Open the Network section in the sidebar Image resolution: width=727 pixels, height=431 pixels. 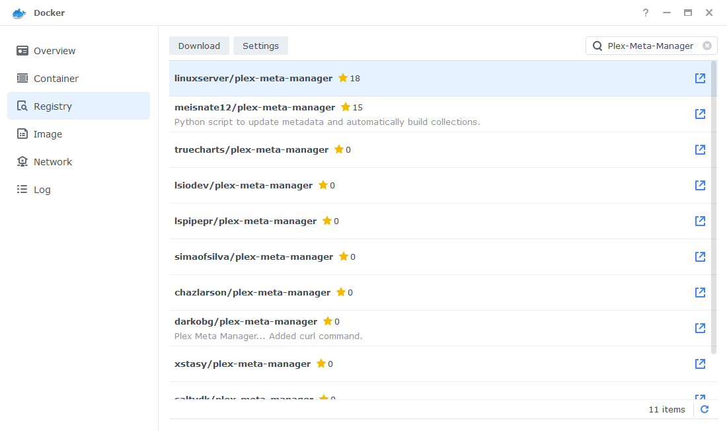tap(79, 162)
